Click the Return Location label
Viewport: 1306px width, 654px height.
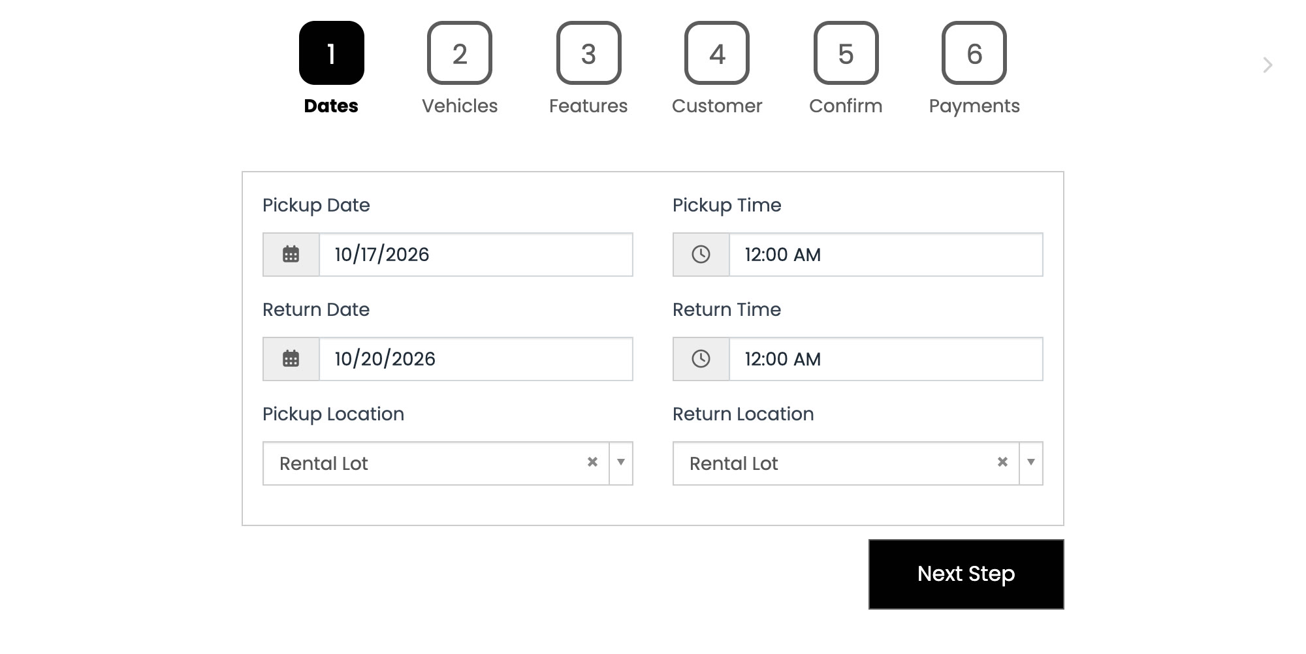pos(743,414)
